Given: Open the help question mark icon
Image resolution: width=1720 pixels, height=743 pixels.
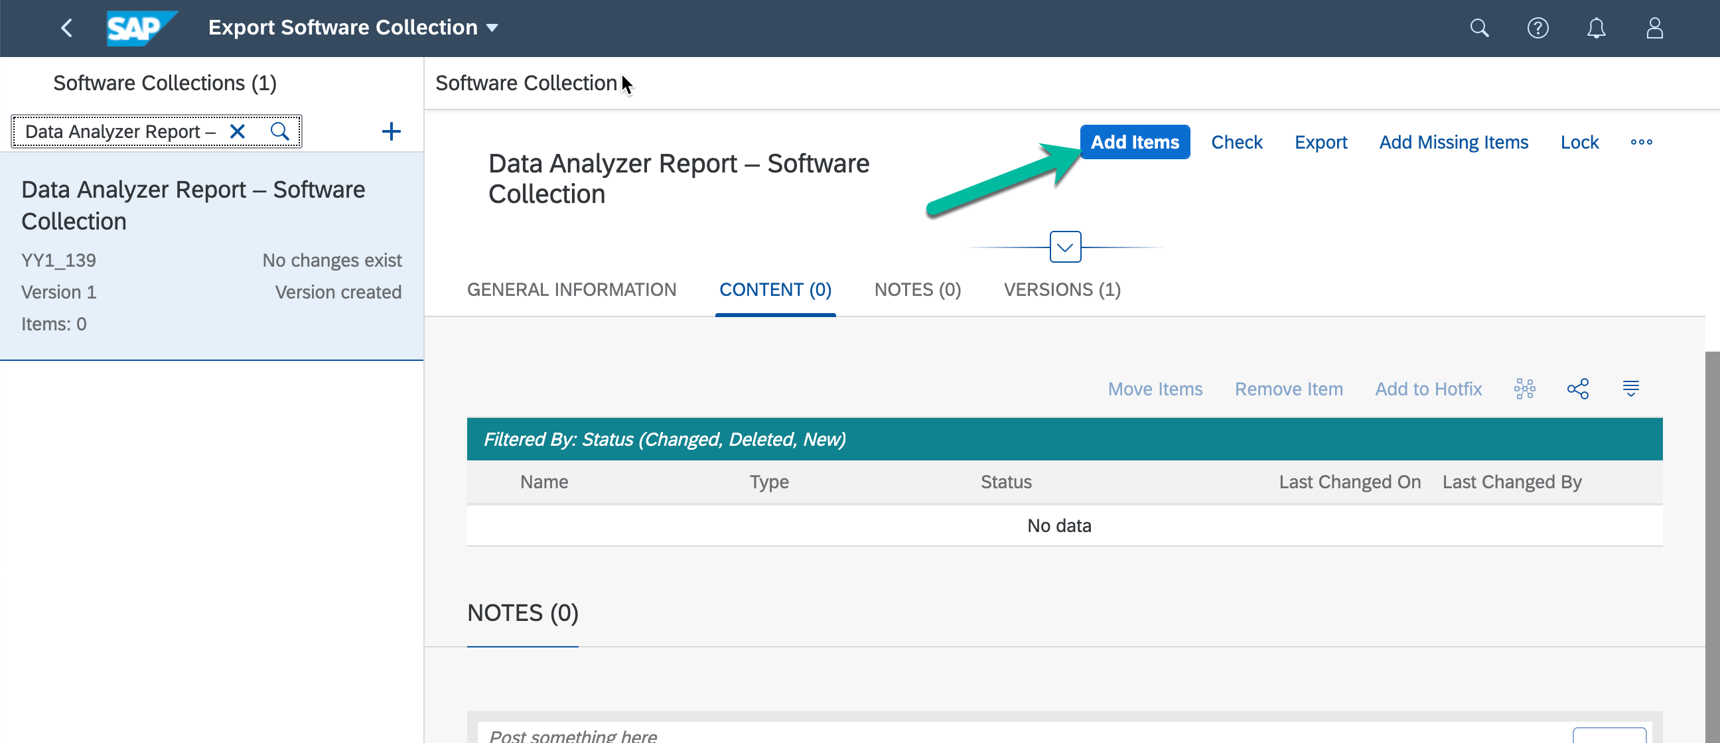Looking at the screenshot, I should coord(1537,28).
